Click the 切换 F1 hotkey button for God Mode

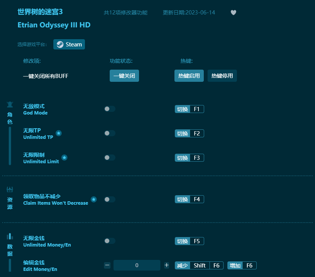coord(189,109)
